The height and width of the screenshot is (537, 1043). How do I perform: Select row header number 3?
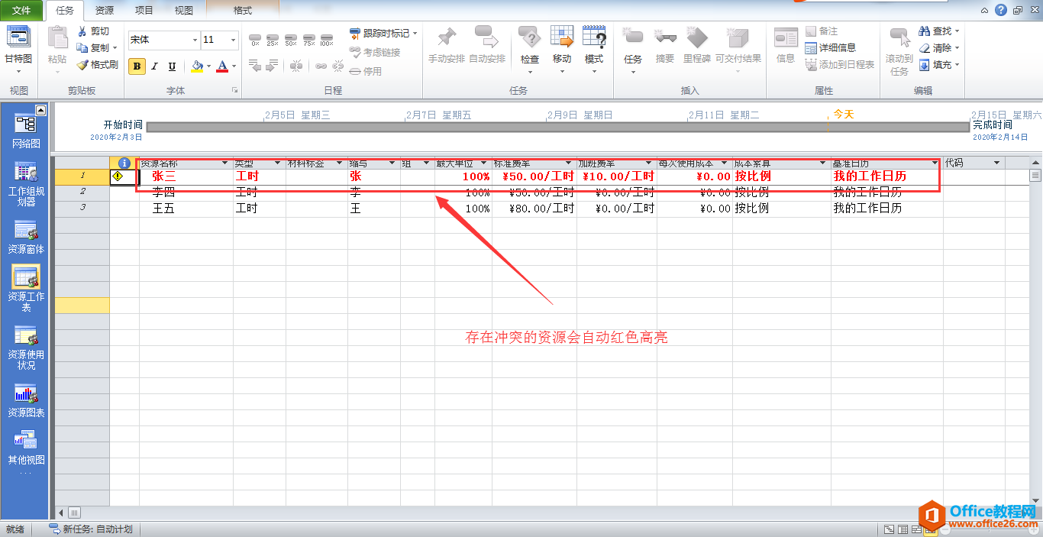(82, 208)
